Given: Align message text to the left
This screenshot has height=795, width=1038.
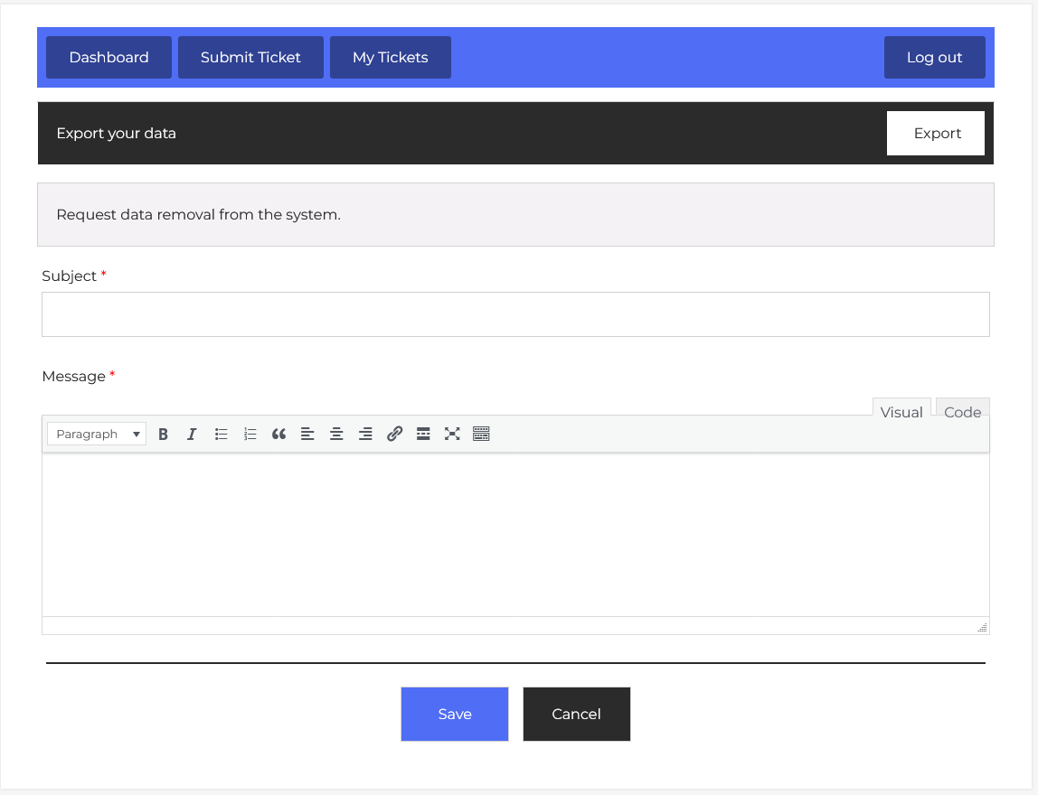Looking at the screenshot, I should point(307,435).
